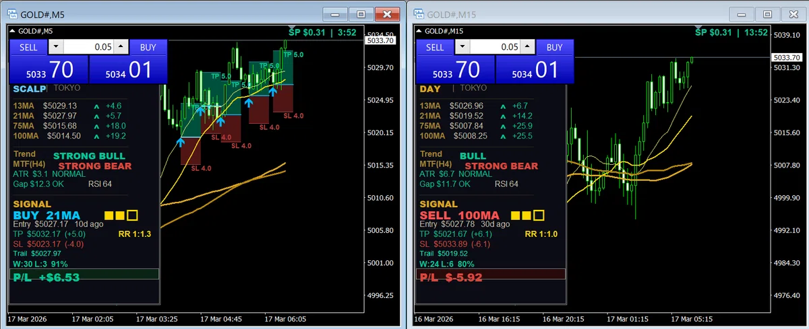The image size is (809, 329).
Task: Click the GOLD#,M5 window title icon
Action: (11, 13)
